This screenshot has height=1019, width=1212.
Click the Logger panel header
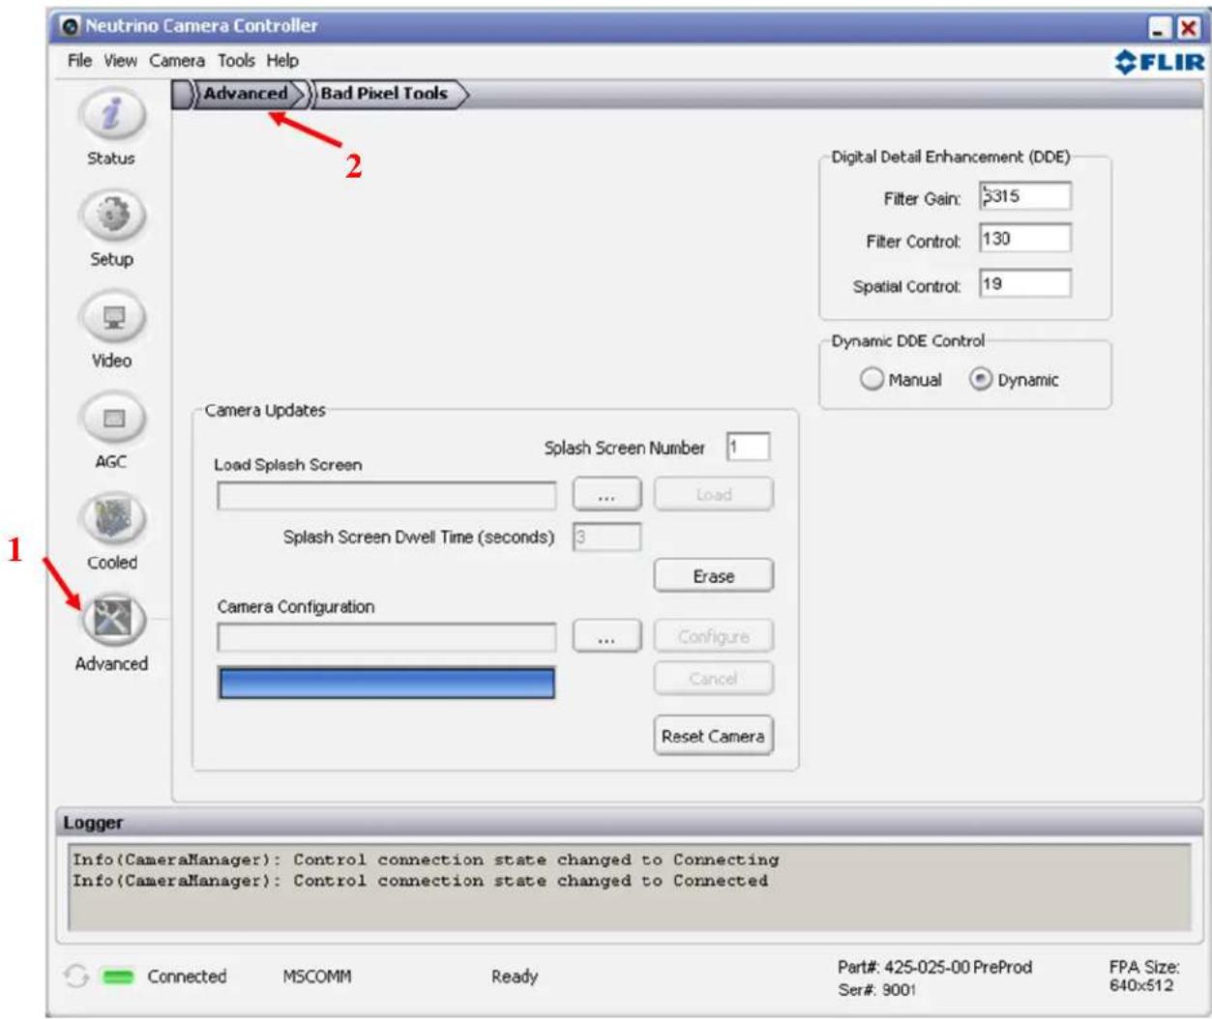coord(630,823)
